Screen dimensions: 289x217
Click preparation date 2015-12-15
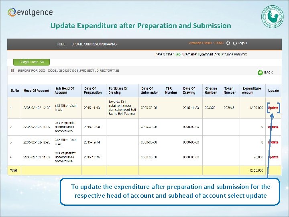tap(92, 157)
